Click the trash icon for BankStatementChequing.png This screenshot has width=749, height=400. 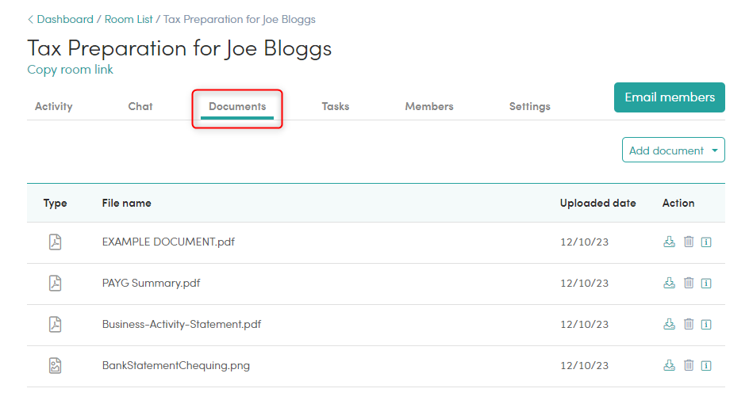tap(689, 365)
